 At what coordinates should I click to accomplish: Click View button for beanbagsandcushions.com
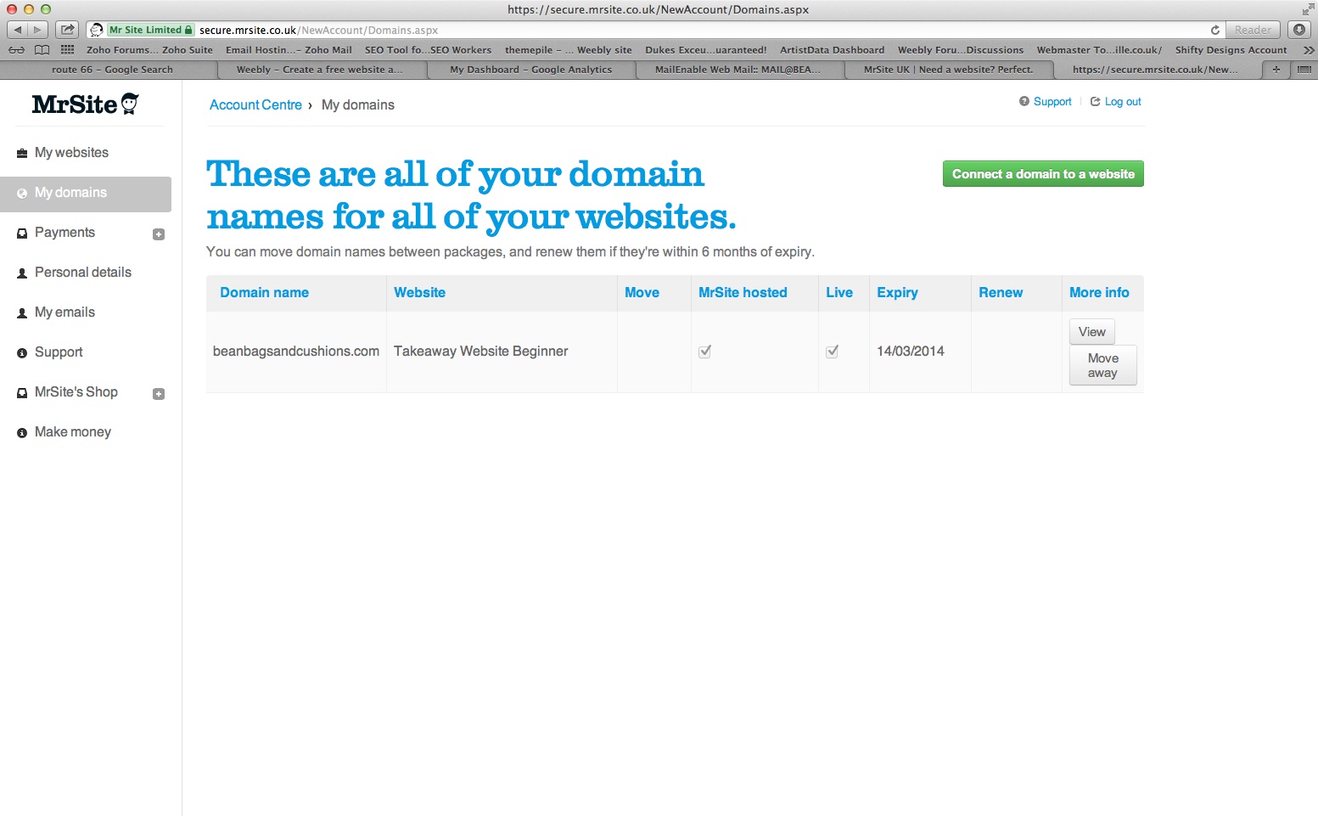click(x=1091, y=332)
